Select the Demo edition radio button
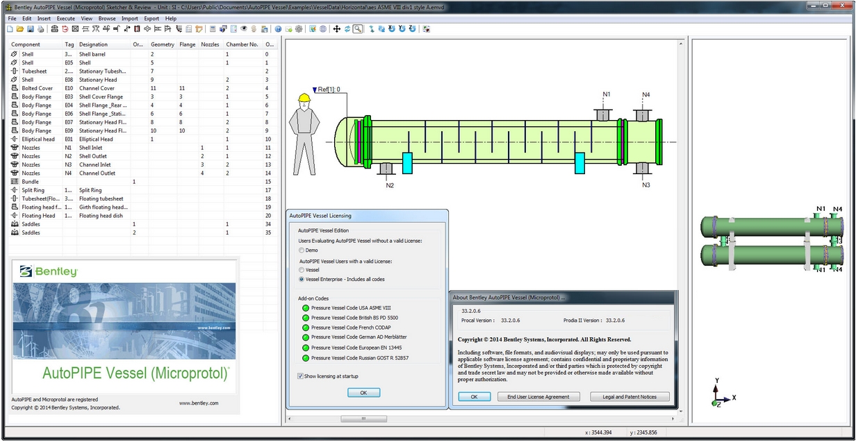 click(301, 250)
